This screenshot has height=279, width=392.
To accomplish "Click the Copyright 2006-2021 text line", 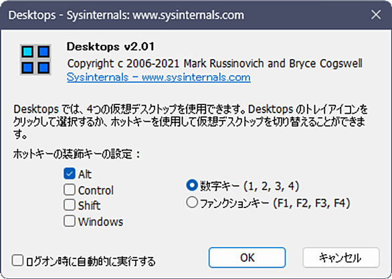I will coord(215,64).
